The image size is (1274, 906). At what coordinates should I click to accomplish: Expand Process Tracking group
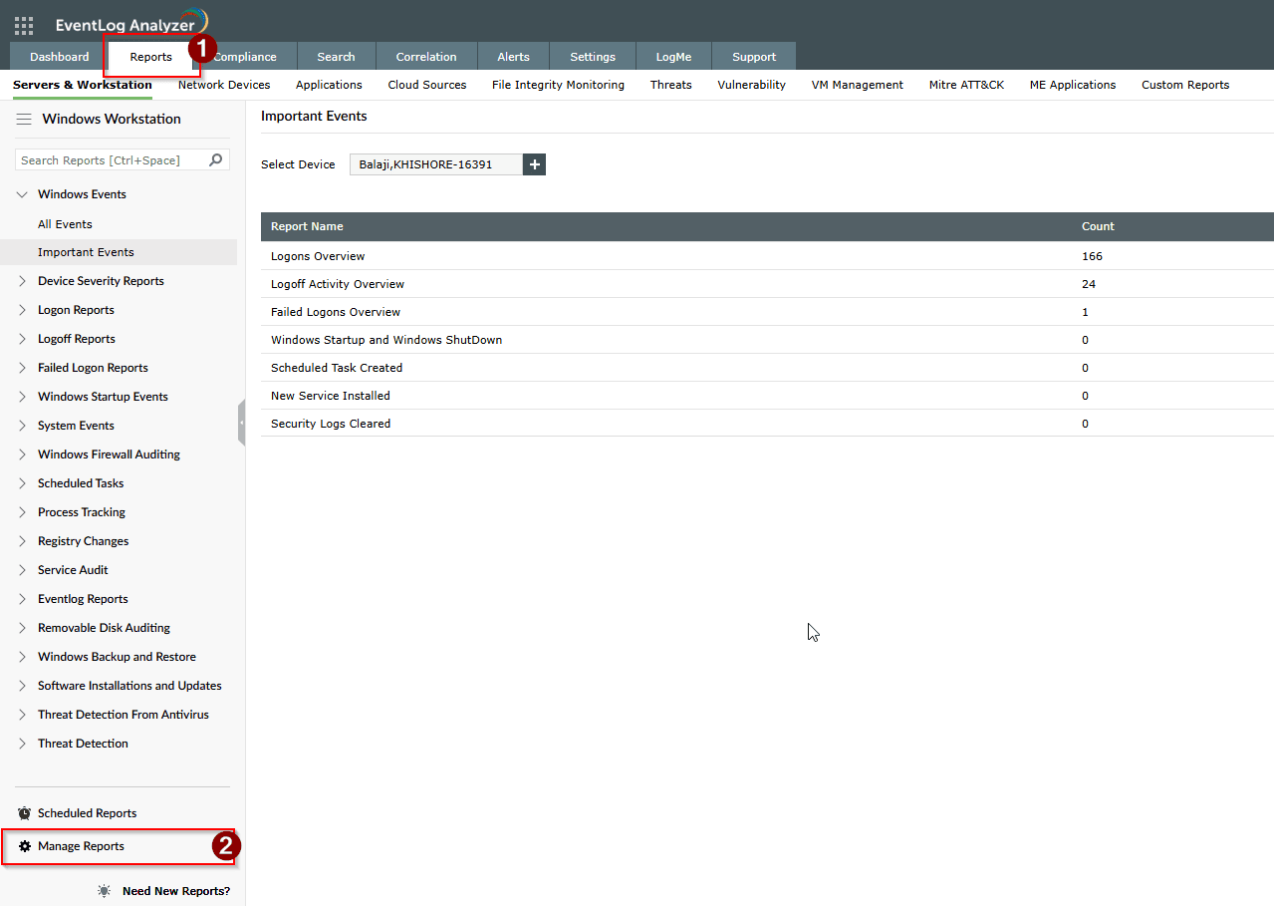coord(22,512)
